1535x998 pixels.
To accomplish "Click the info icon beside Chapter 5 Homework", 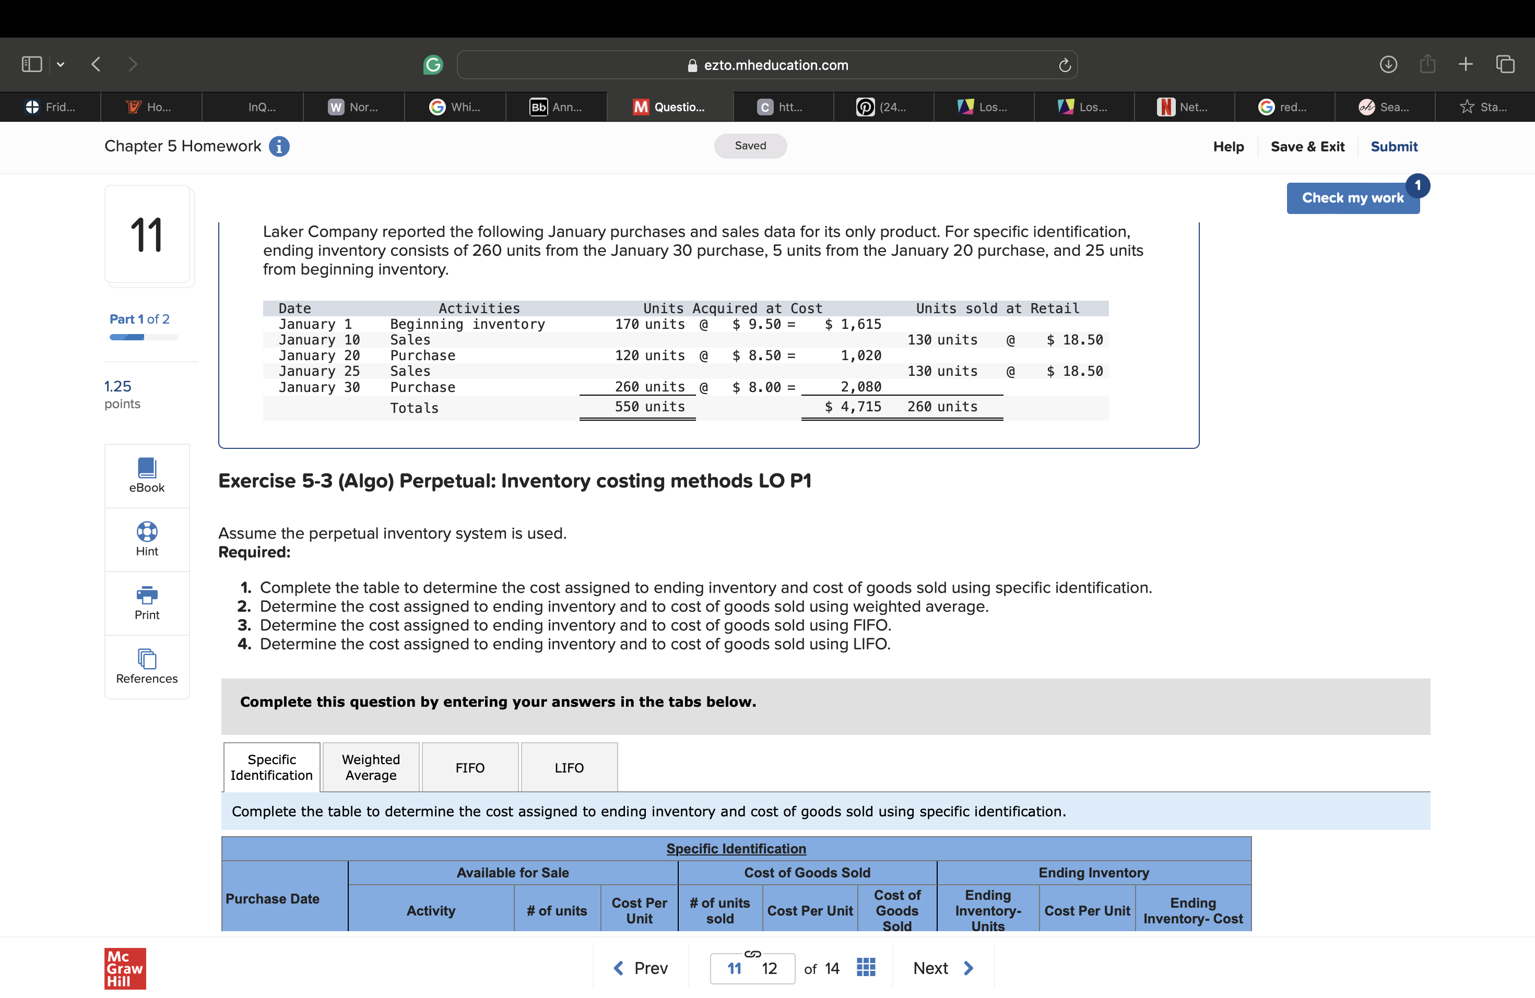I will click(279, 146).
